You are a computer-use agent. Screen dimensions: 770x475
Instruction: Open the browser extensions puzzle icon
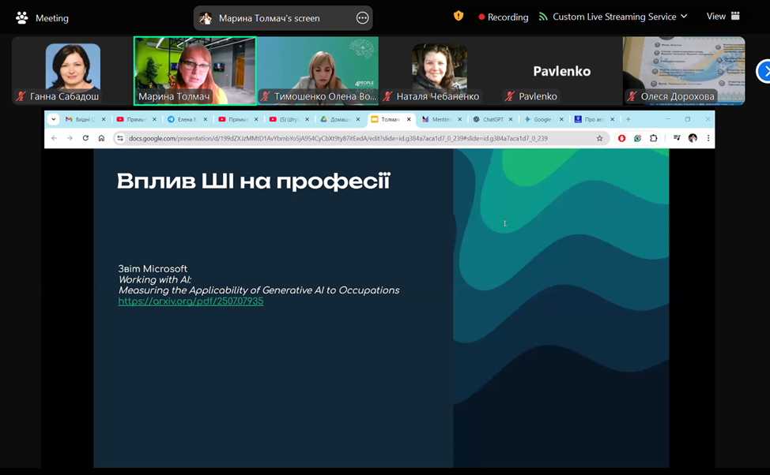coord(654,138)
